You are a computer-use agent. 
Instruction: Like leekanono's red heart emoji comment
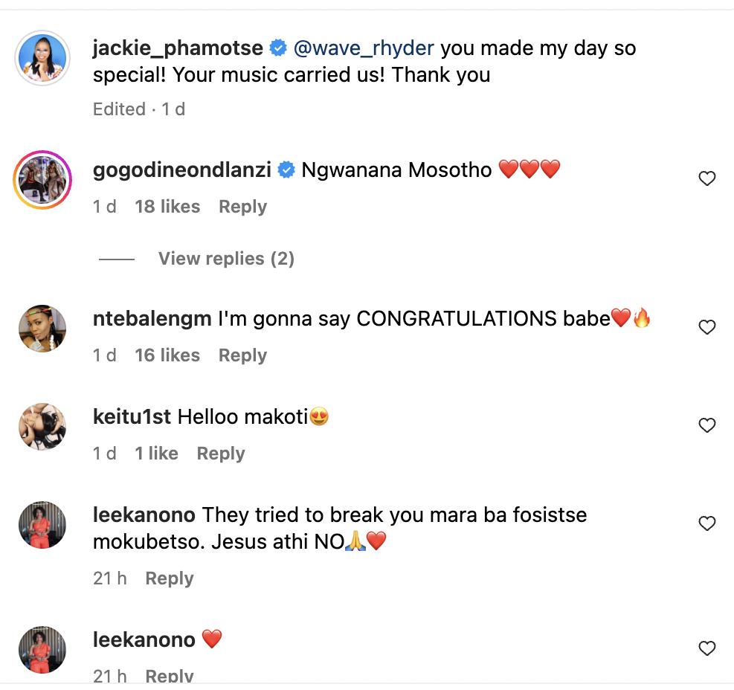706,648
